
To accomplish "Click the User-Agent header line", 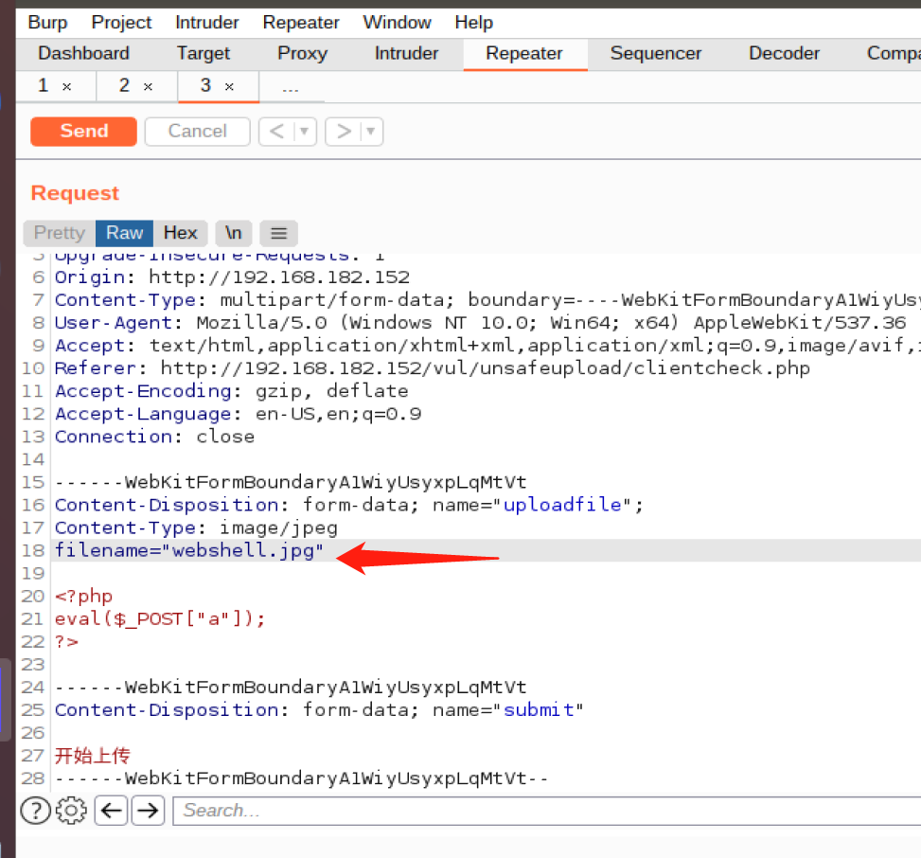I will pos(481,323).
